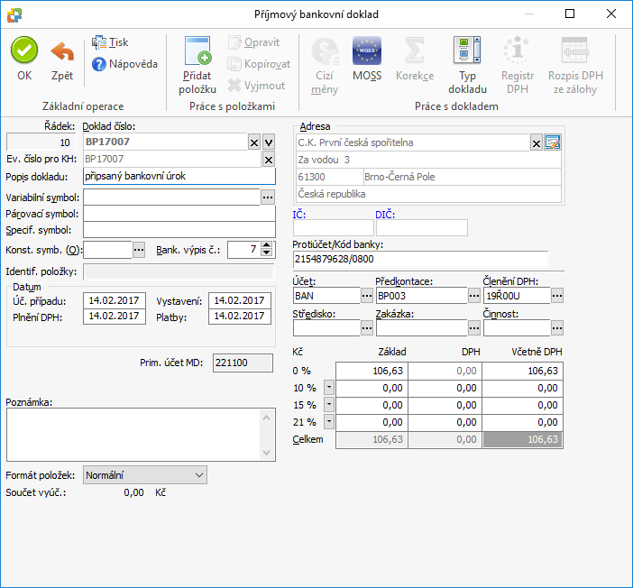Expand the 10 % rate dropdown
This screenshot has height=588, width=633.
pyautogui.click(x=329, y=387)
